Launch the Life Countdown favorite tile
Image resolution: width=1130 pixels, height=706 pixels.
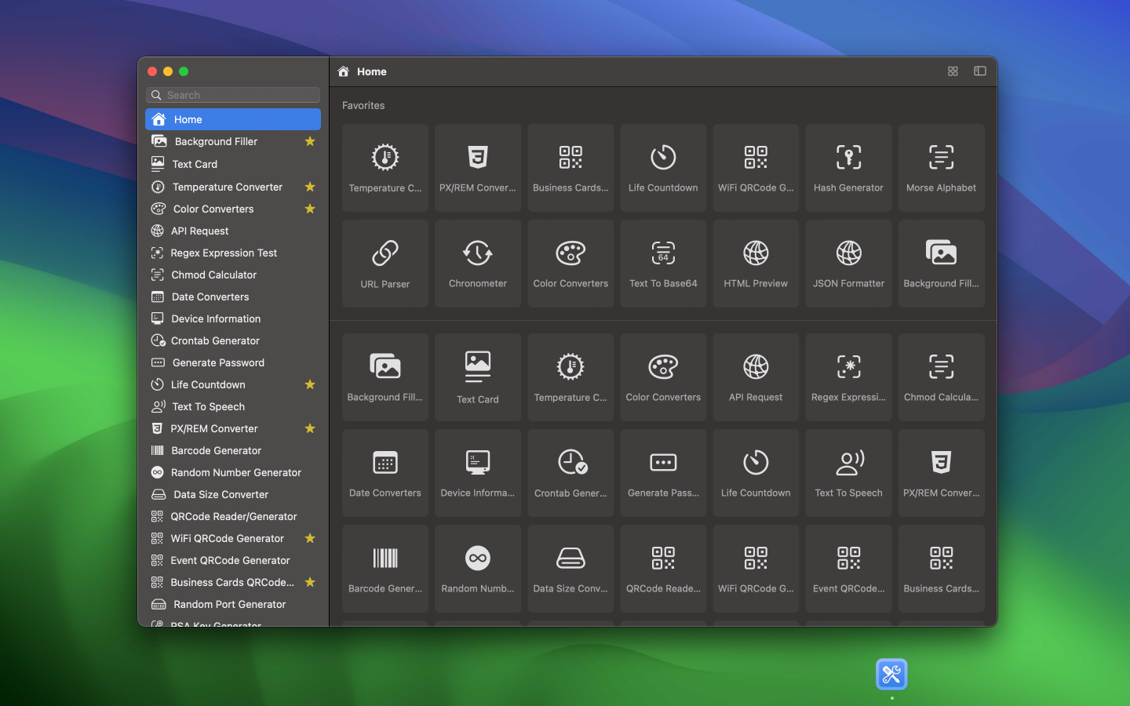[663, 167]
